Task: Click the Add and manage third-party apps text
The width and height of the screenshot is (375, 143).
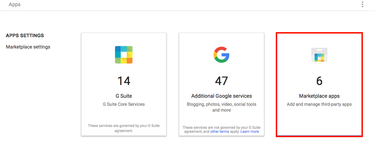Action: (x=319, y=104)
